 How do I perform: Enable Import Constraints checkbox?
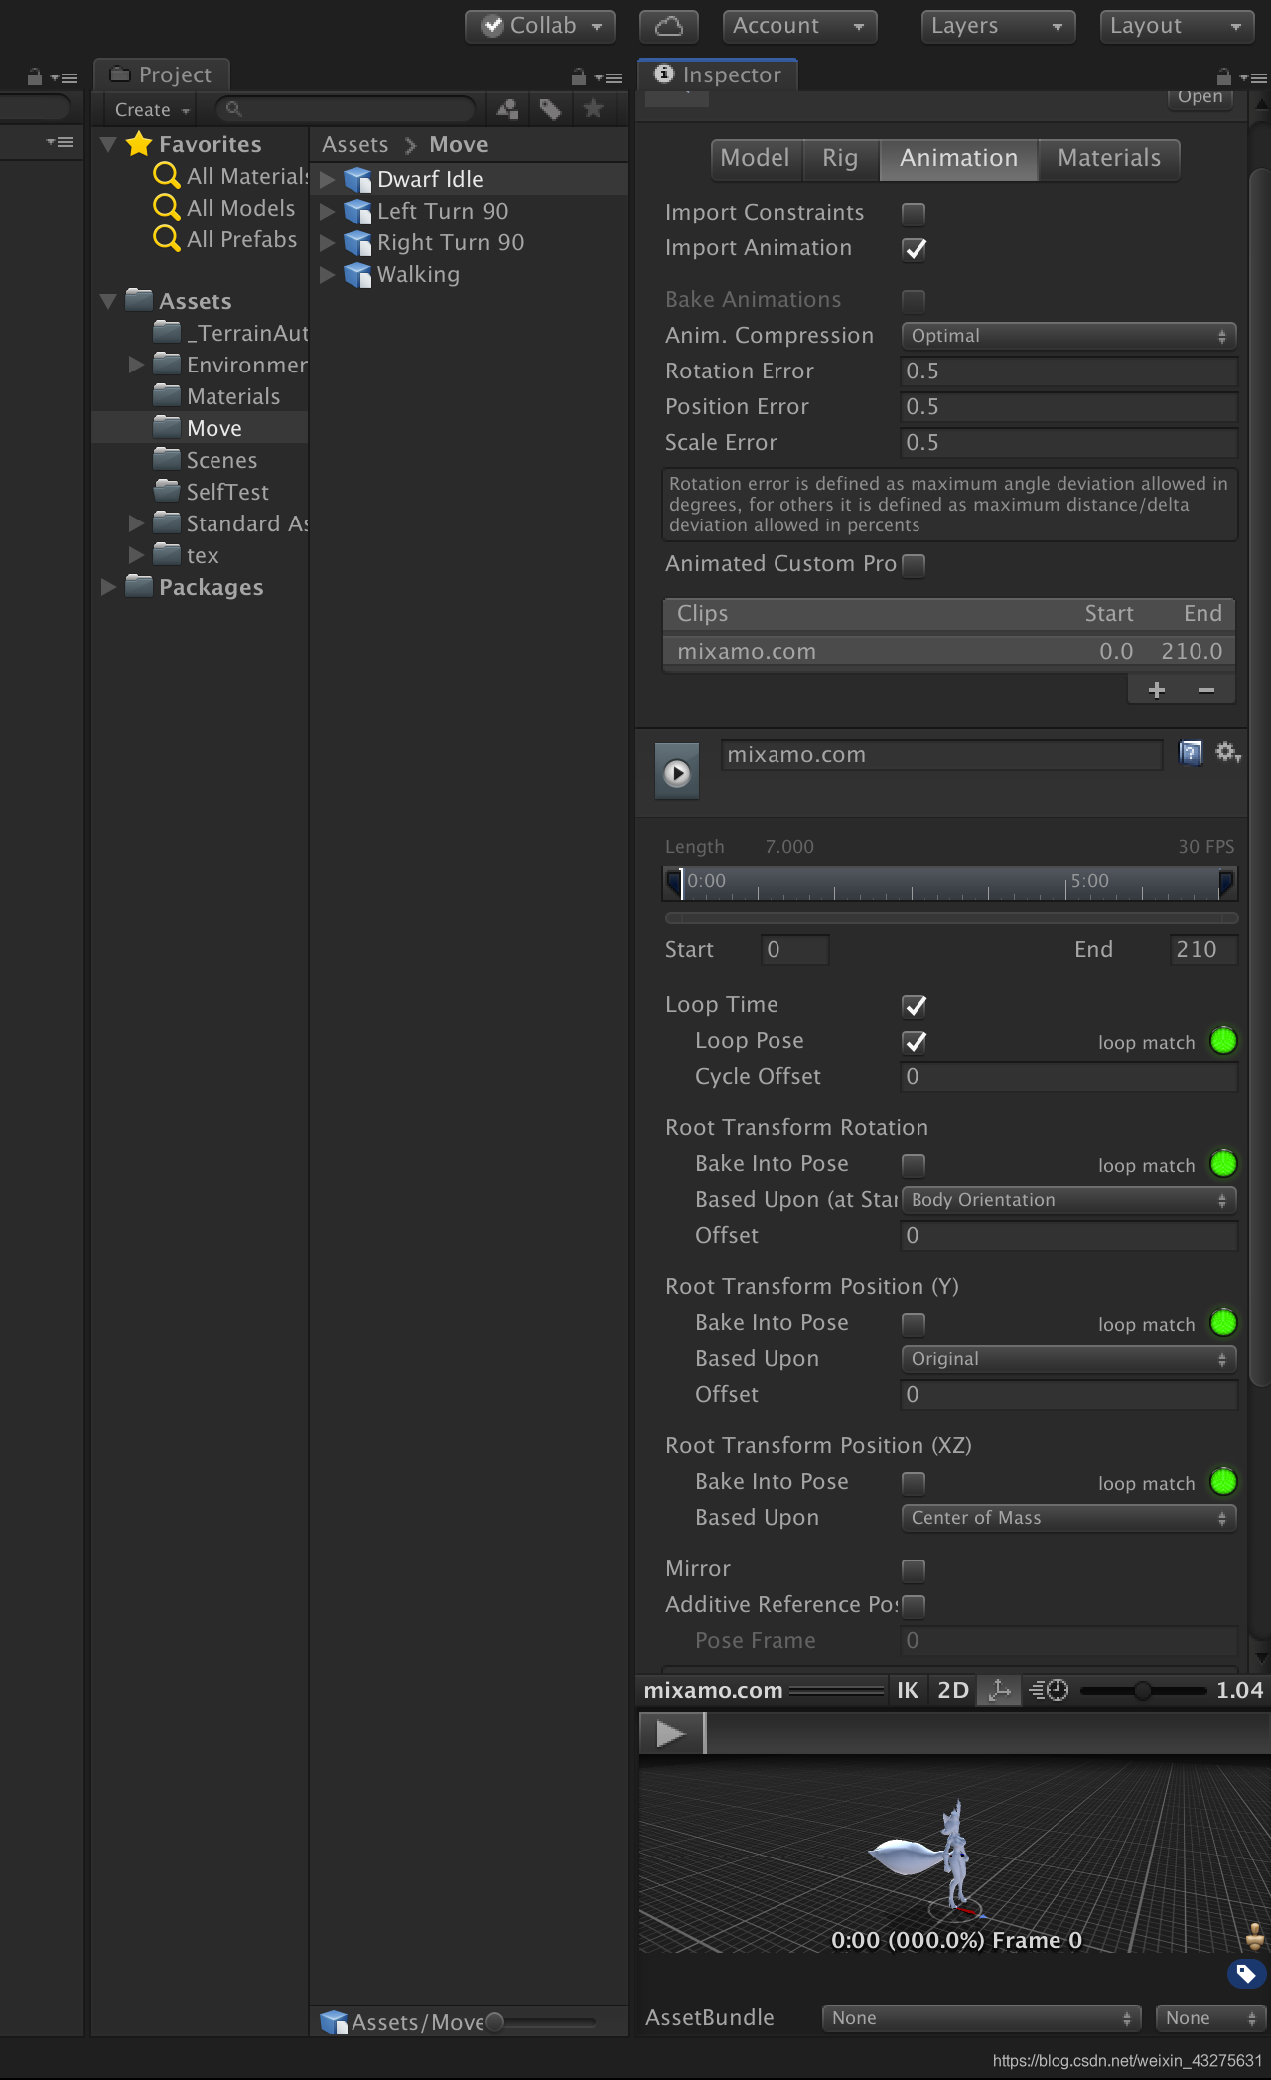click(914, 214)
